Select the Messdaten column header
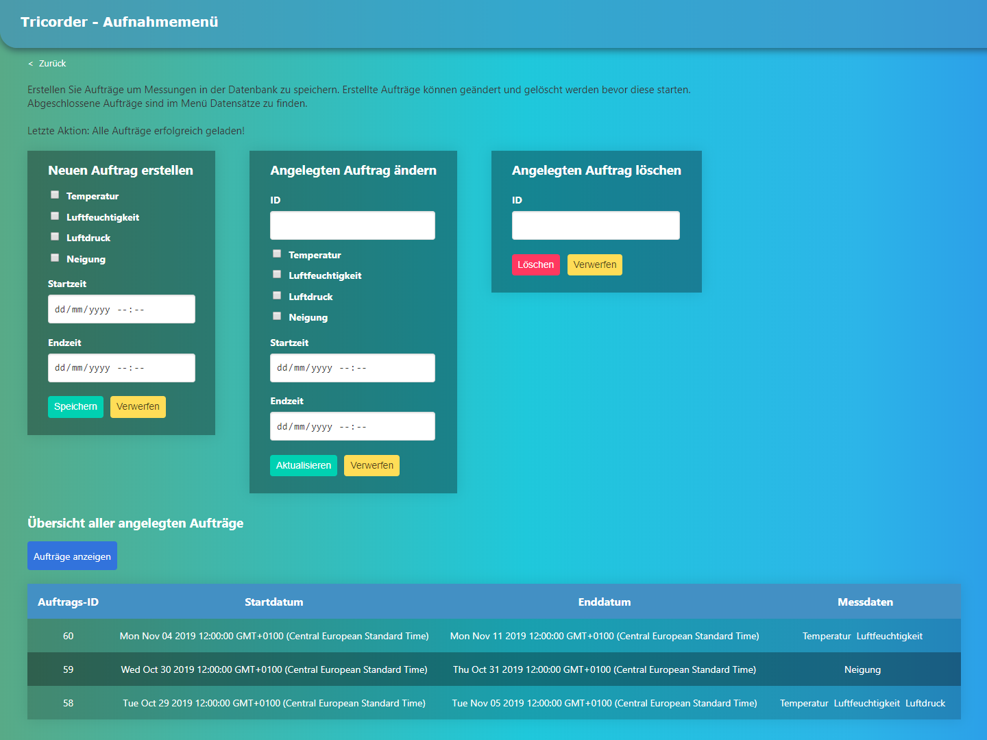This screenshot has width=987, height=740. (865, 602)
